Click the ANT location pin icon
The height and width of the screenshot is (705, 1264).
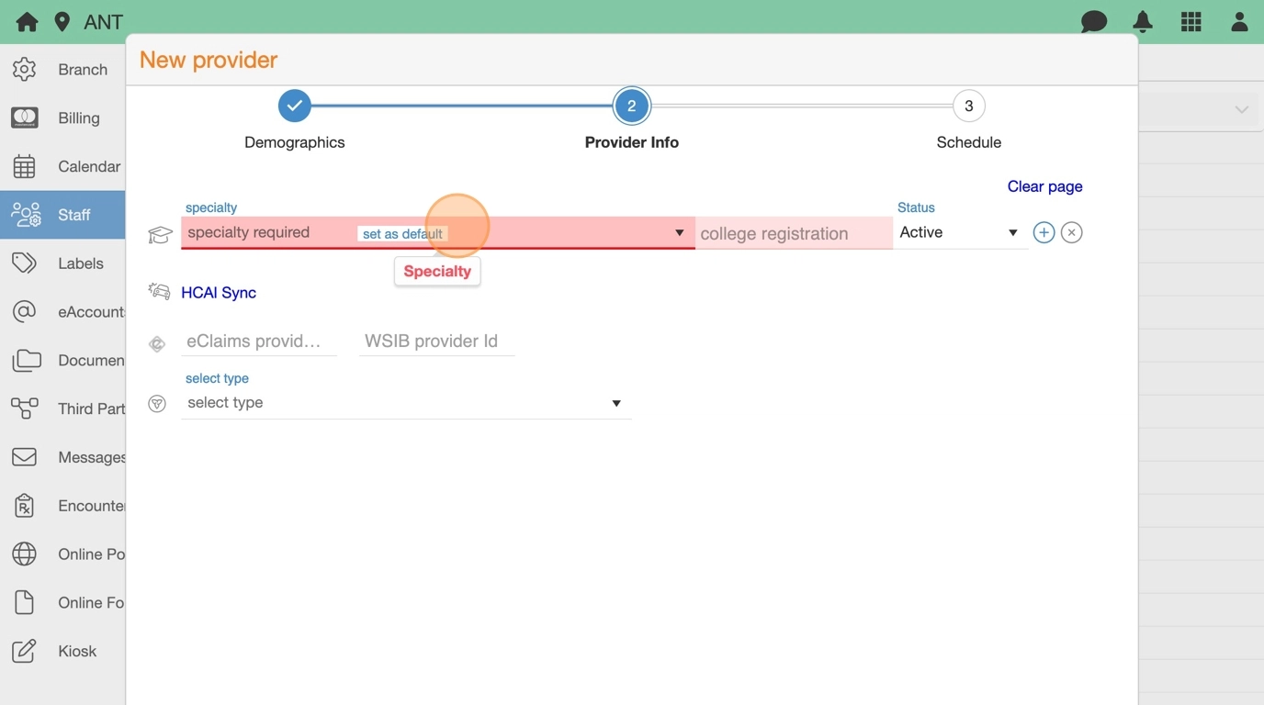coord(62,22)
